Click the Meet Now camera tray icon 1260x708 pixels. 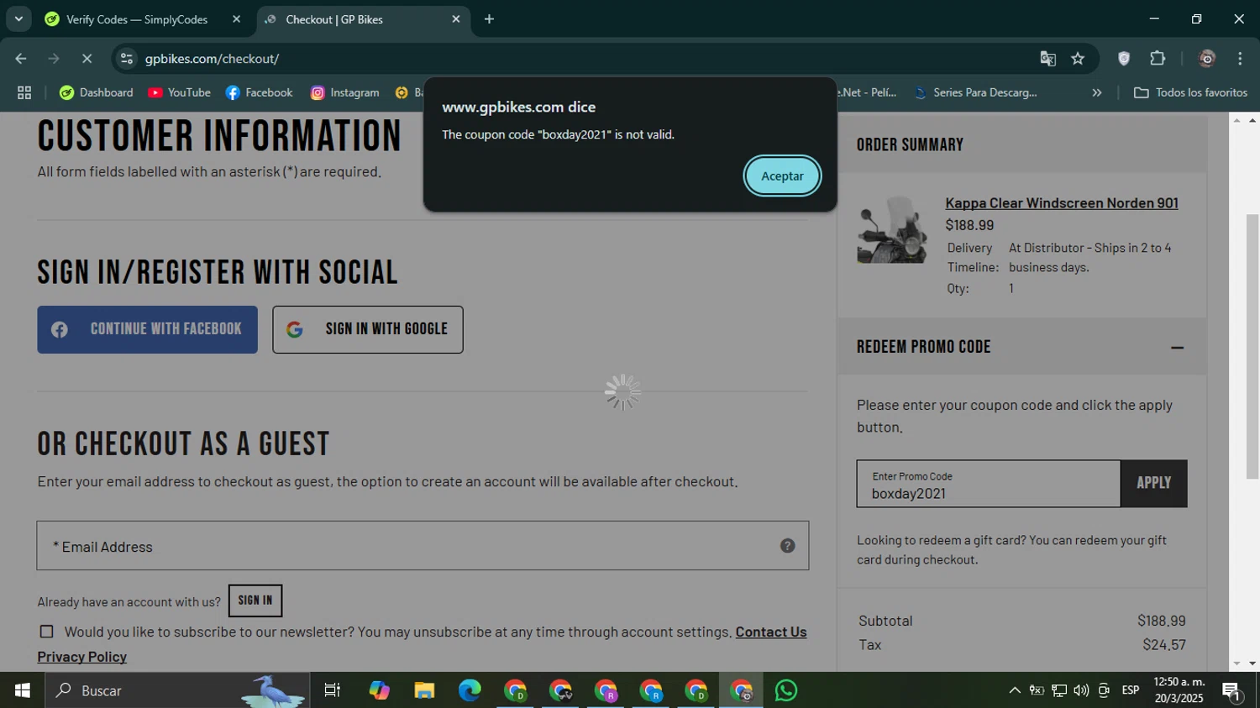[x=1104, y=690]
